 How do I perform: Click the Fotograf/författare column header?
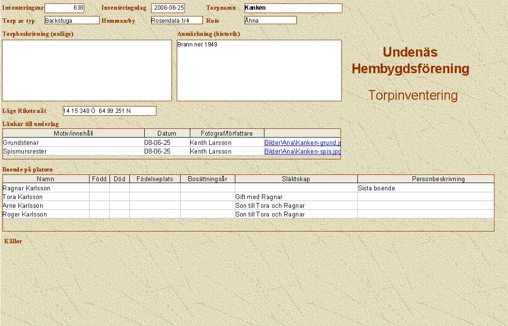[227, 133]
